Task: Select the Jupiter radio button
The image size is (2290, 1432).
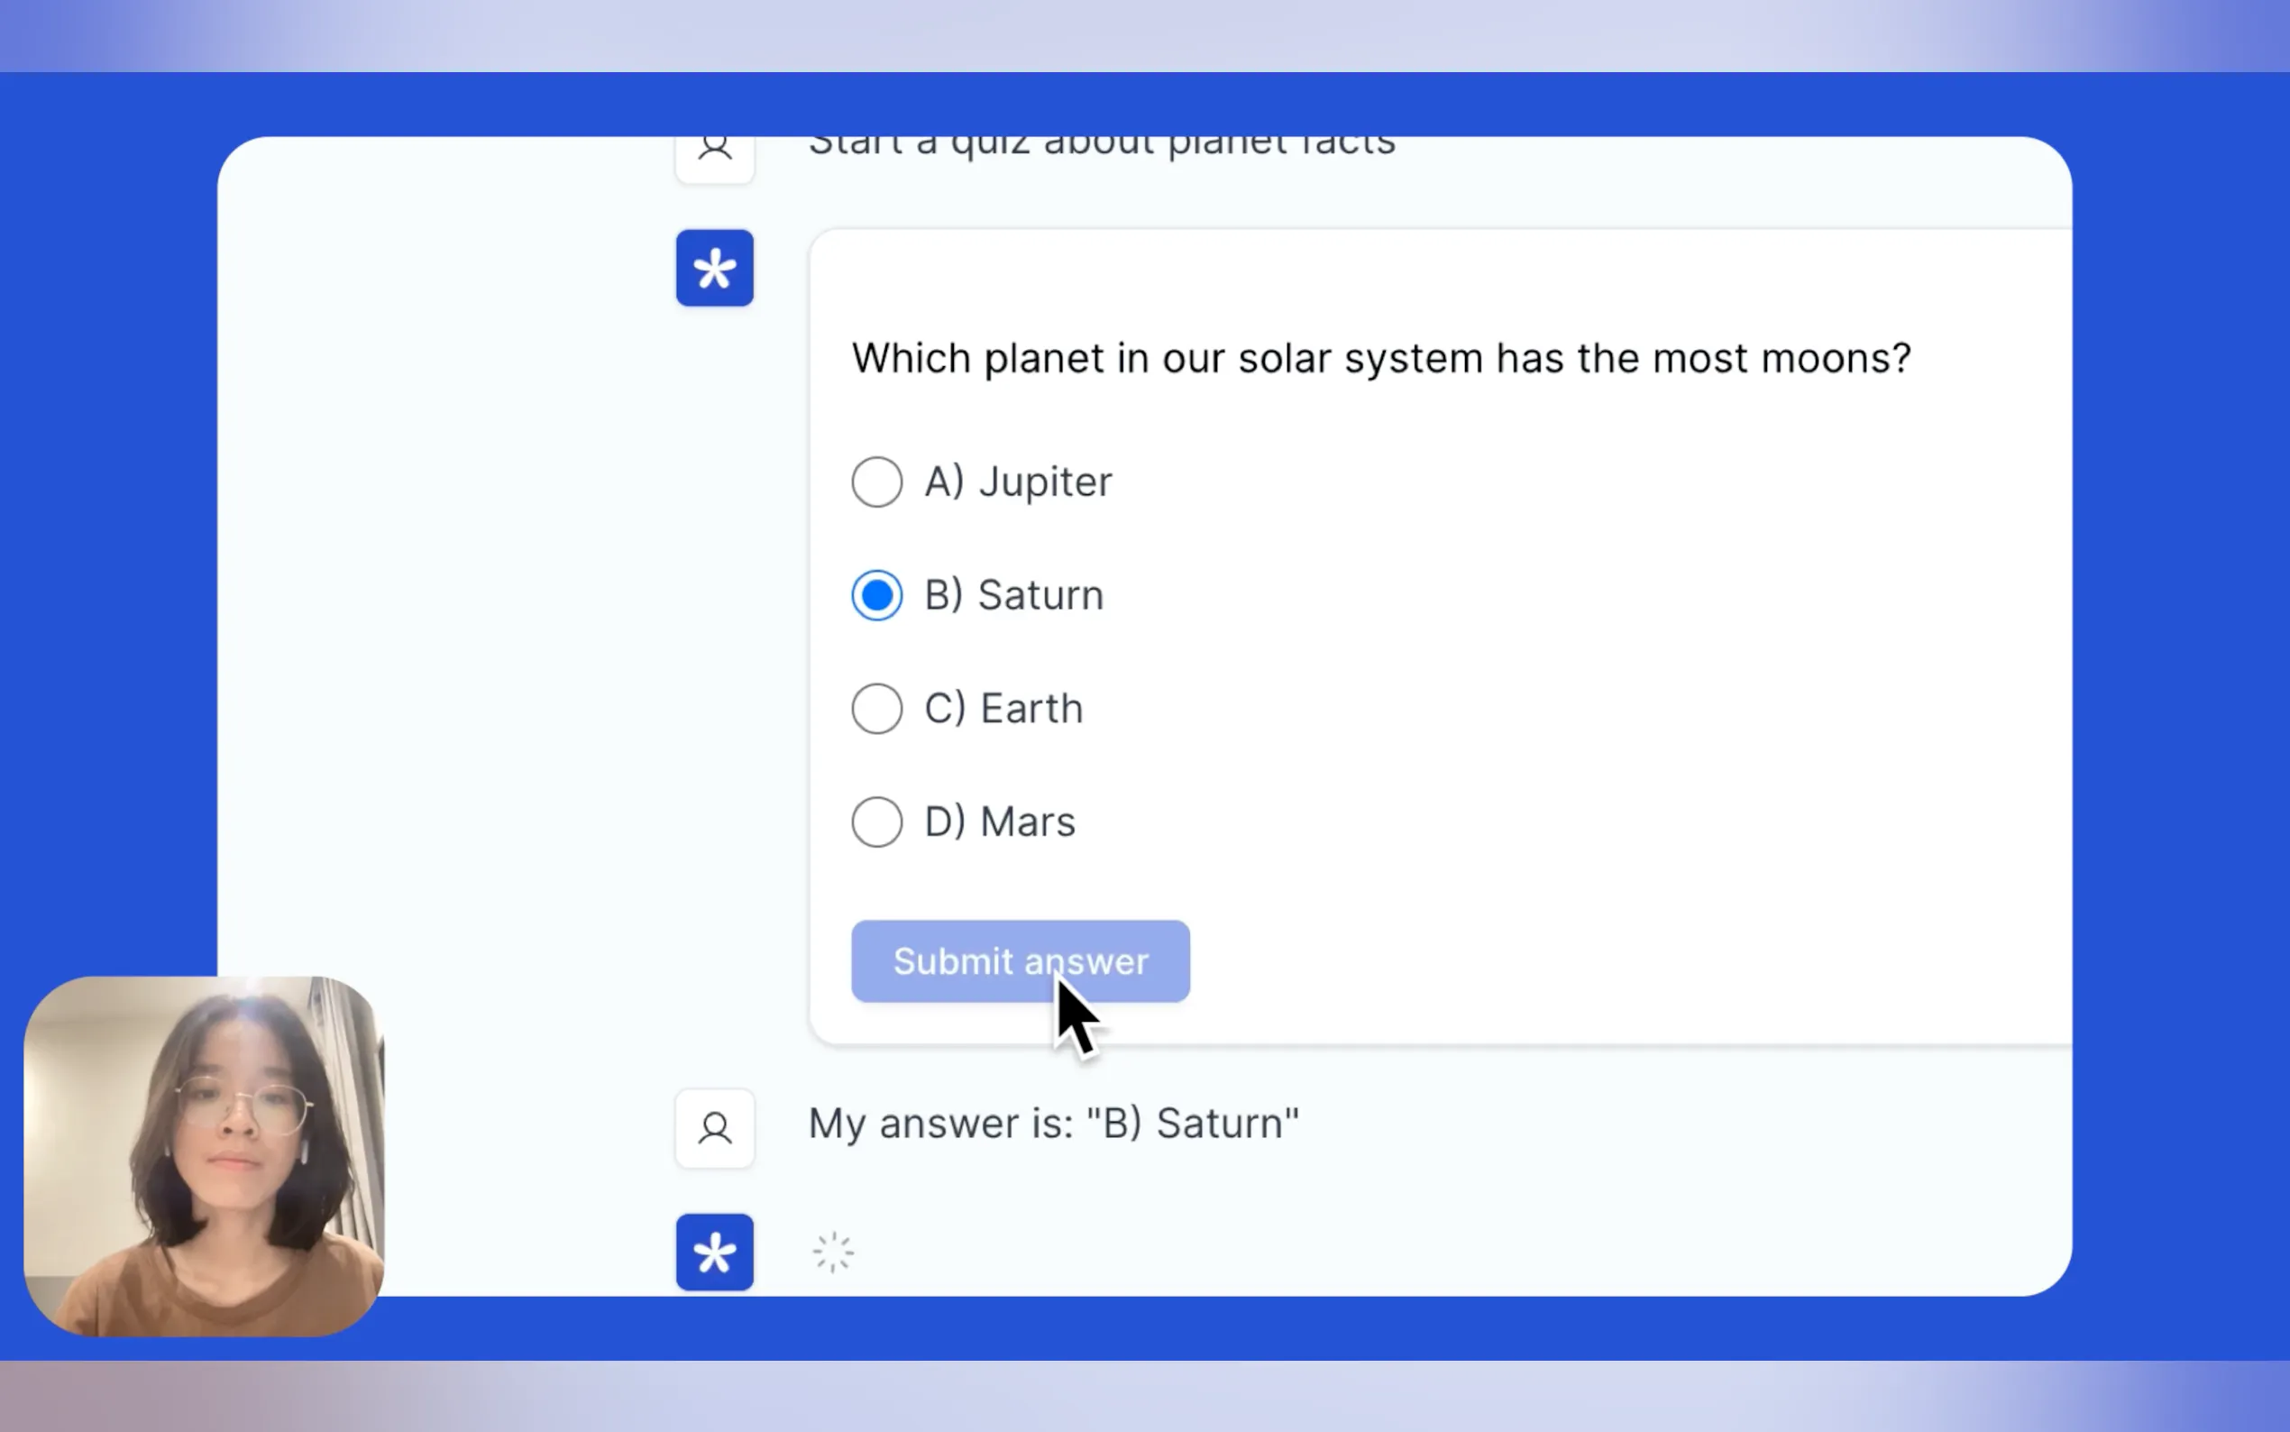Action: click(876, 482)
